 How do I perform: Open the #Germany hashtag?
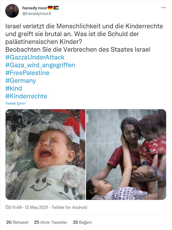[x=20, y=81]
